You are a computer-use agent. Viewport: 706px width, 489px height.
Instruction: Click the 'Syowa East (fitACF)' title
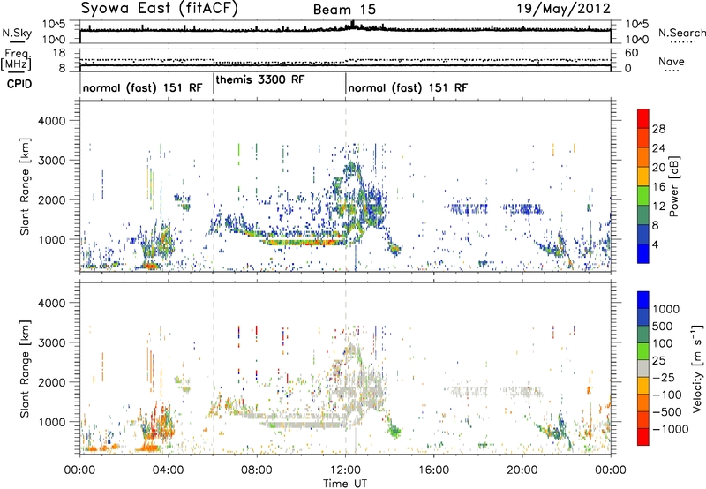[x=160, y=8]
